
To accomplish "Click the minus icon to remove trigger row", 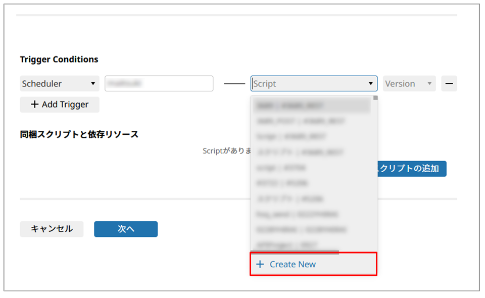I will [449, 84].
